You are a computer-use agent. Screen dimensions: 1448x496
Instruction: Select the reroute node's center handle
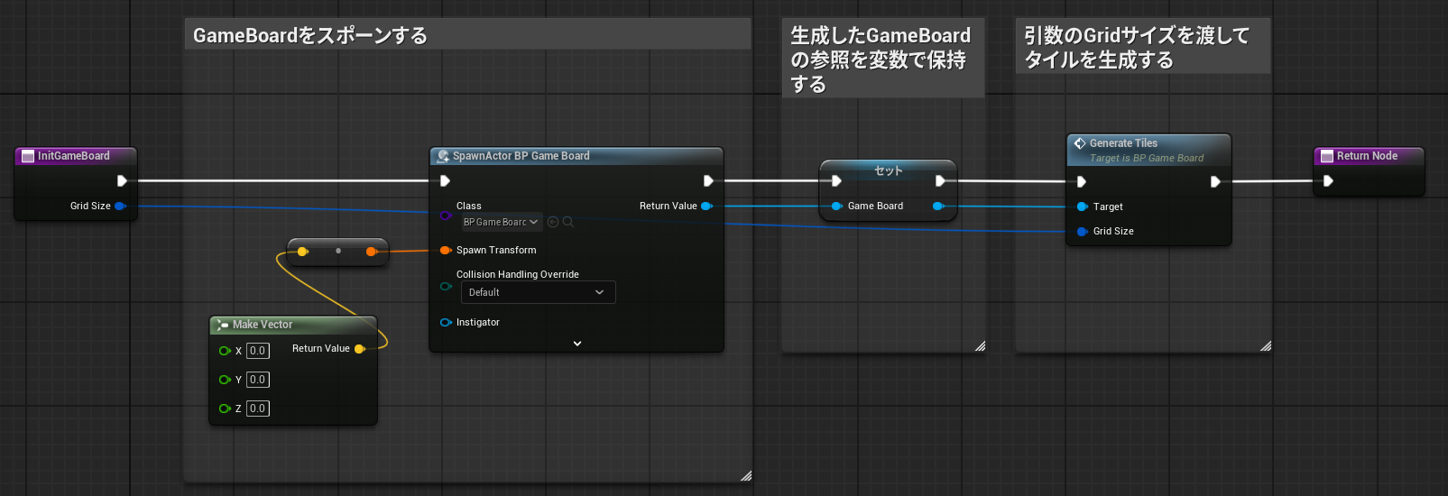(338, 251)
